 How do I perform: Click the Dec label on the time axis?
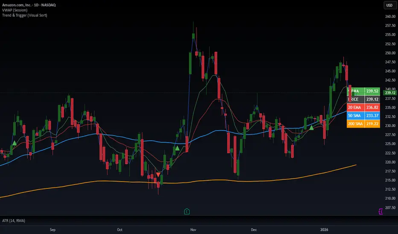tap(254, 230)
